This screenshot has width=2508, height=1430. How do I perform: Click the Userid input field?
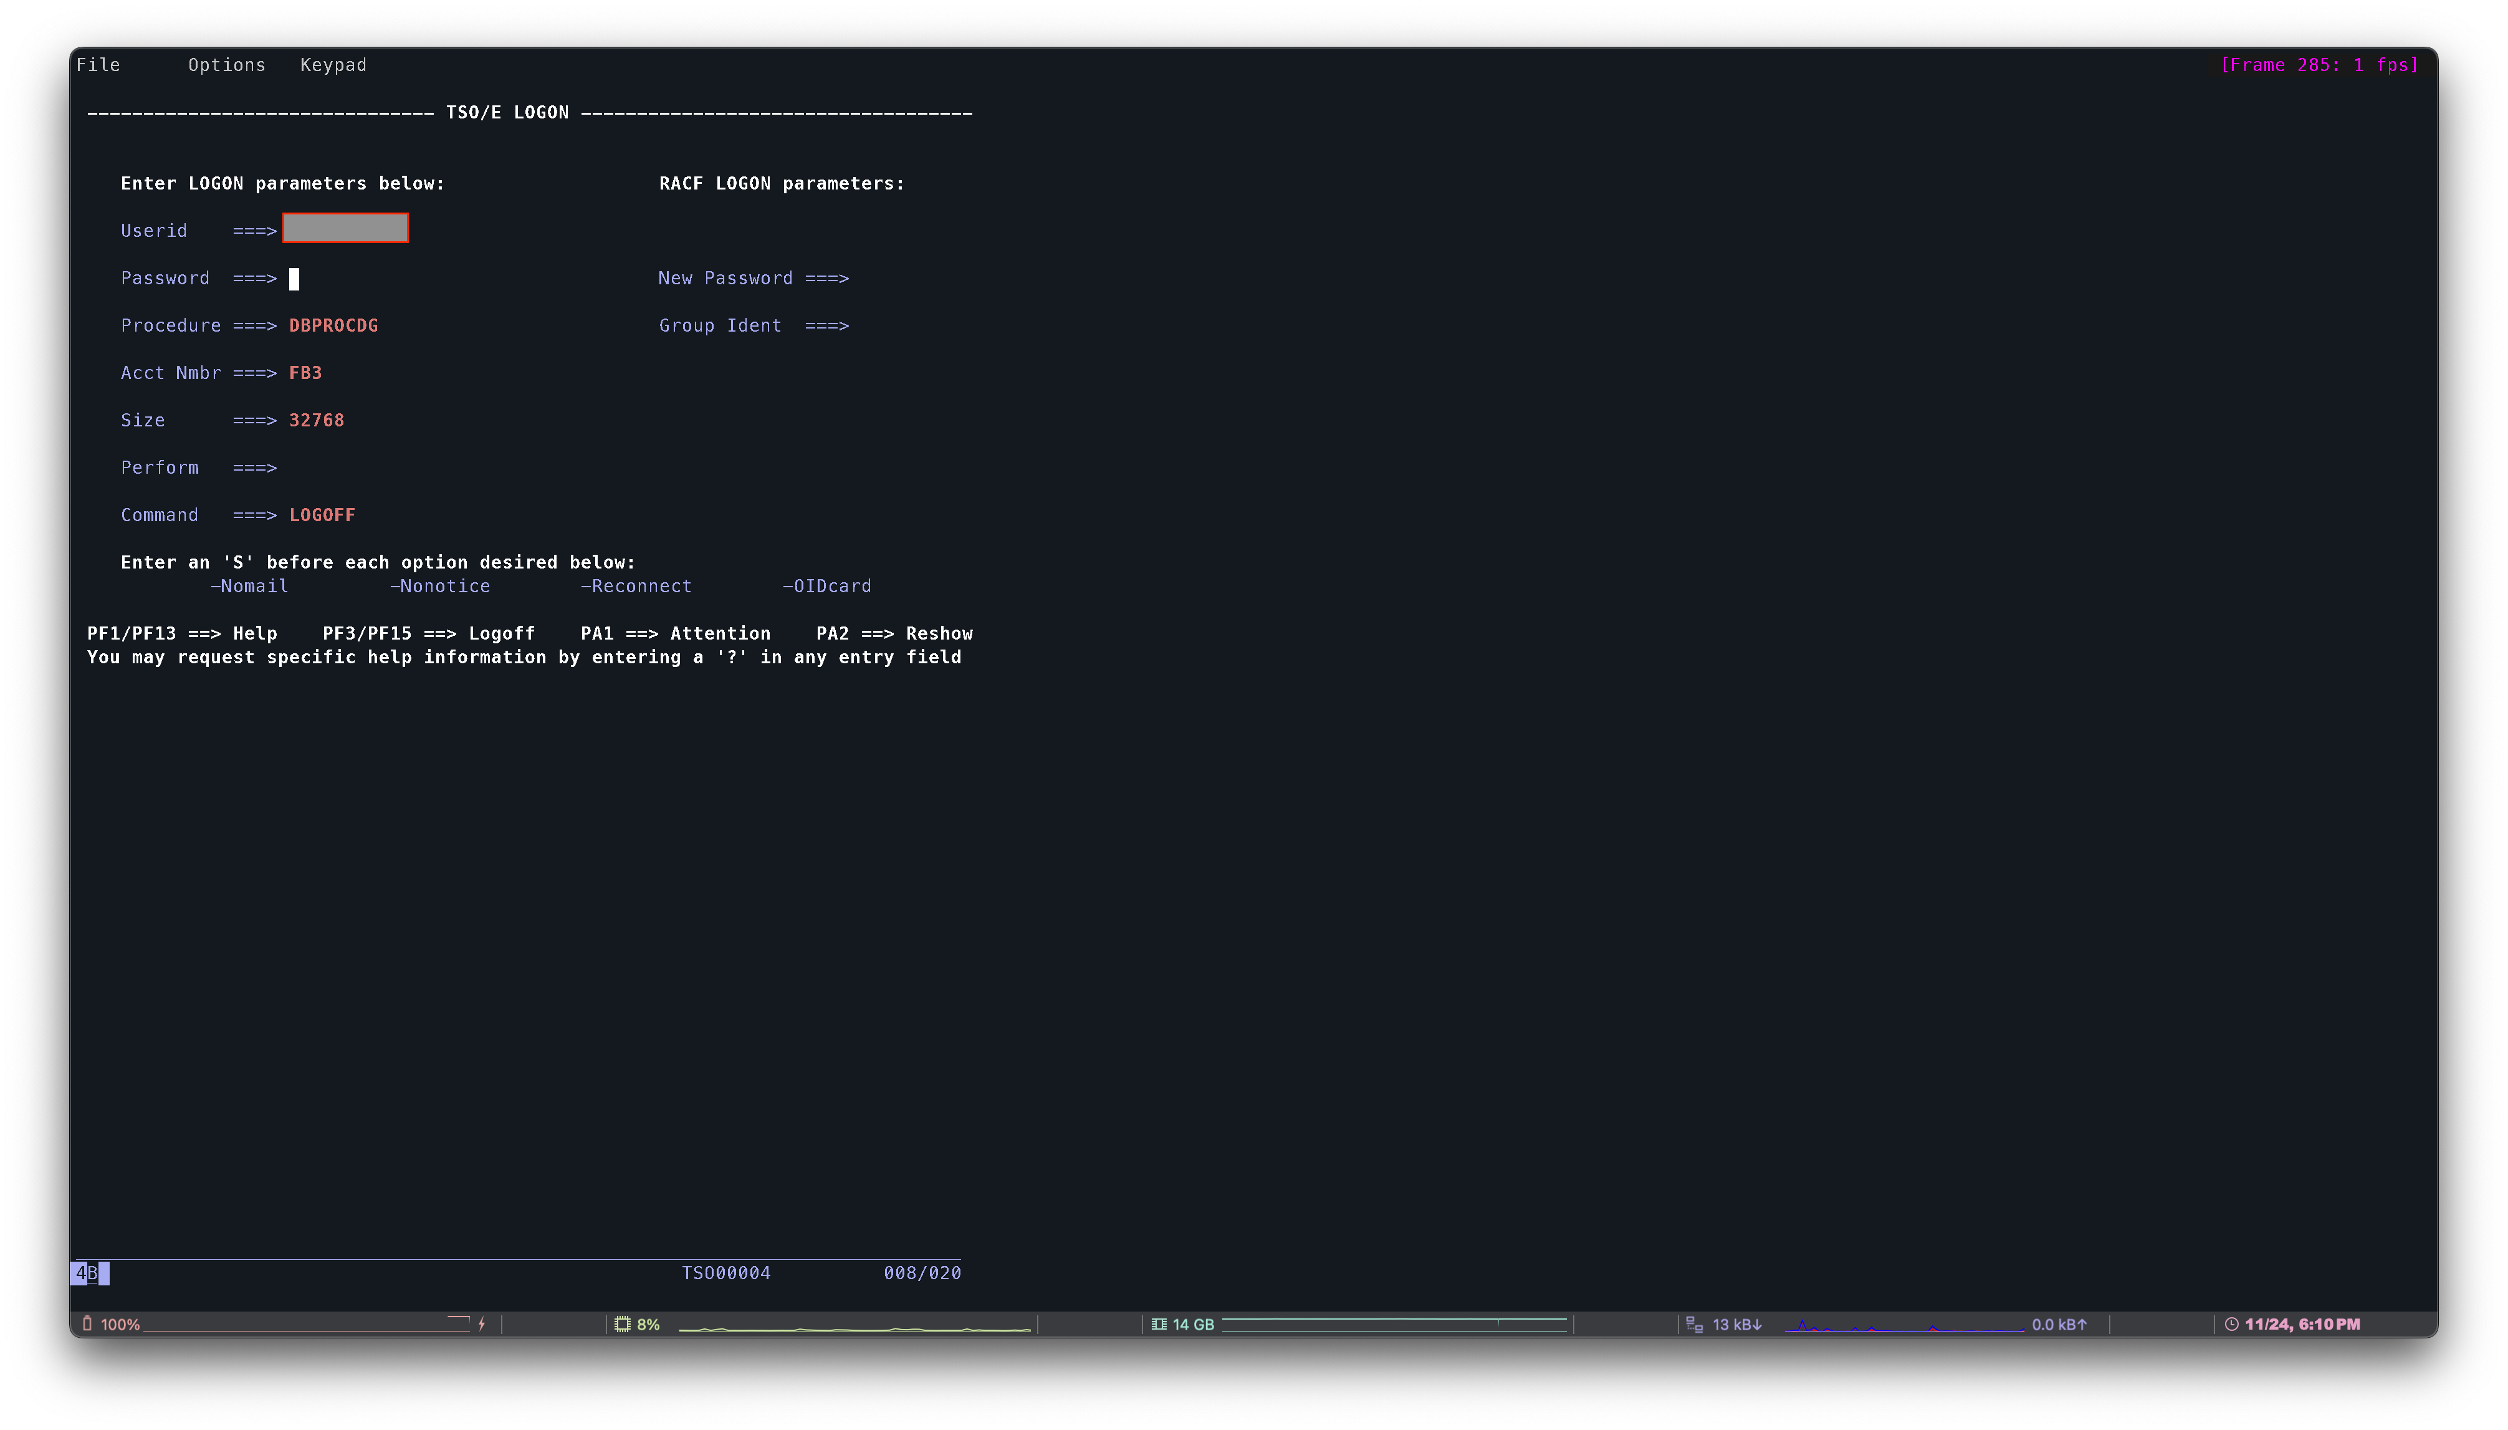coord(346,229)
